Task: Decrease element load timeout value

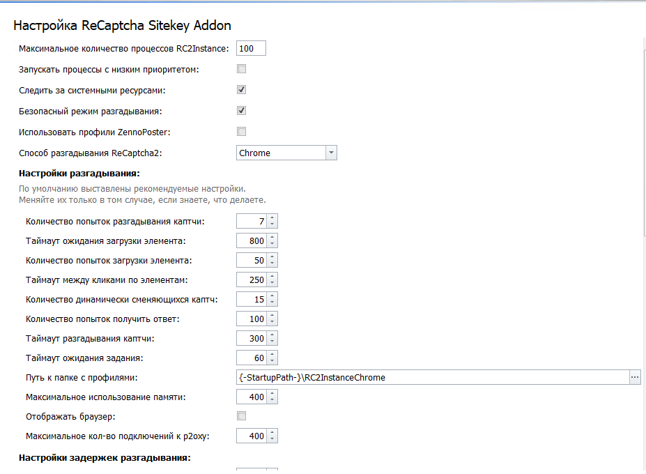Action: click(272, 244)
